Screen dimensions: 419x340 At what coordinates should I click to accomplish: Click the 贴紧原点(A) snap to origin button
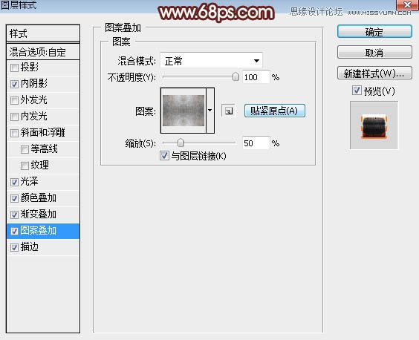pos(274,111)
